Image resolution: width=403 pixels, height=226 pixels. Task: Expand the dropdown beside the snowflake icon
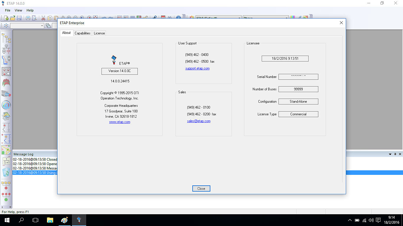coord(42,26)
